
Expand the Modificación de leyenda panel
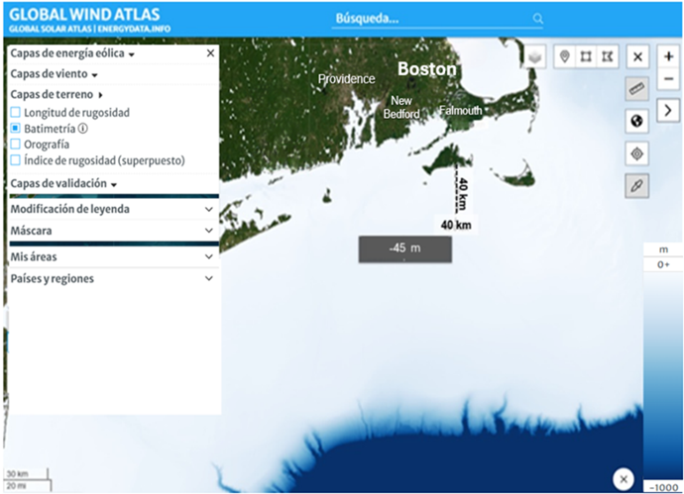[111, 210]
